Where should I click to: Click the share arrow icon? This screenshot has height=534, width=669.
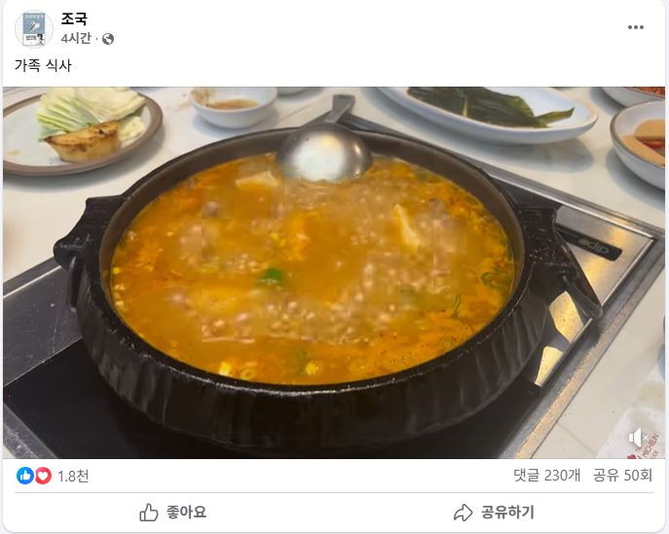[x=463, y=513]
